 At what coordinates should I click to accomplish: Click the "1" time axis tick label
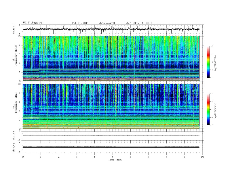coord(41,157)
